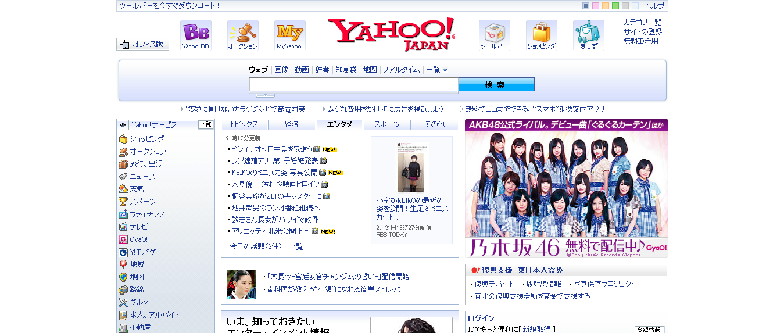Click the ショッピング sidebar bag icon
Image resolution: width=784 pixels, height=333 pixels.
click(x=123, y=139)
